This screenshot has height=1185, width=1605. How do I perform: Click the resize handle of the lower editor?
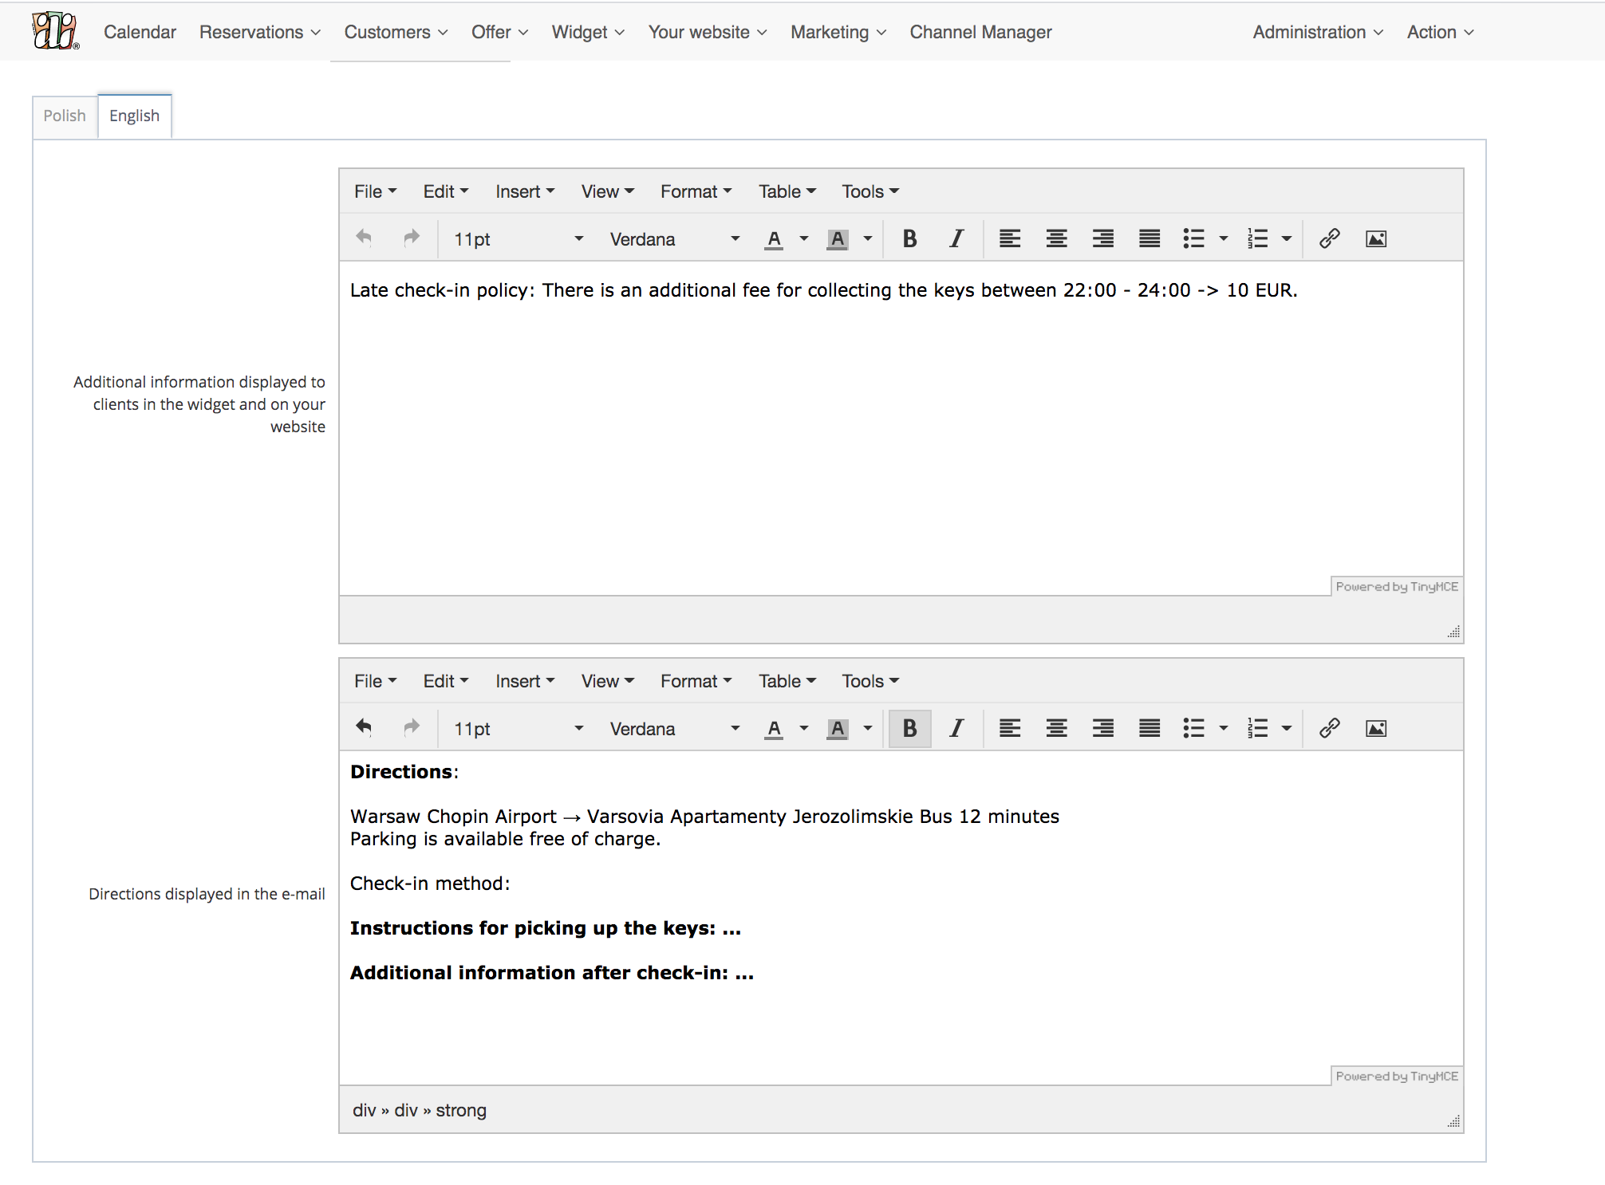(x=1453, y=1121)
